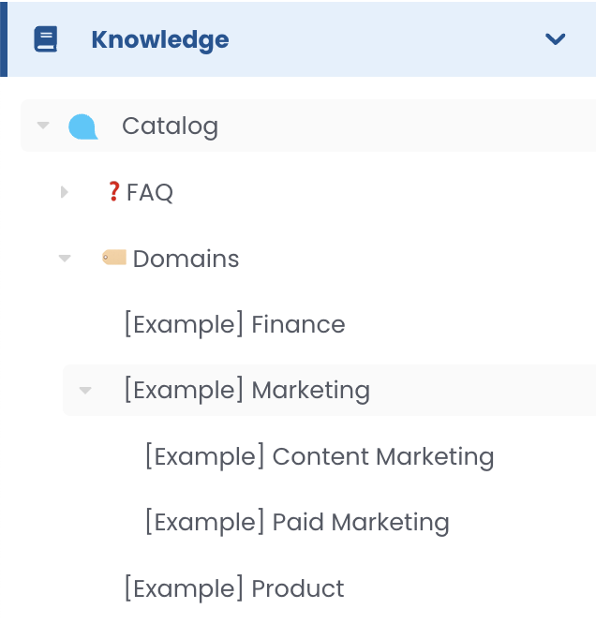596x624 pixels.
Task: Open the Knowledge section title
Action: [x=159, y=39]
